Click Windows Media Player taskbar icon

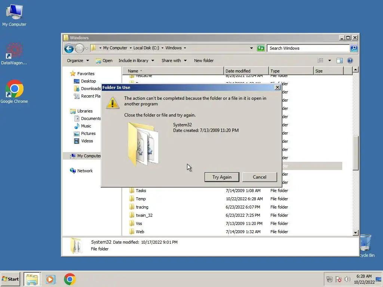[51, 279]
